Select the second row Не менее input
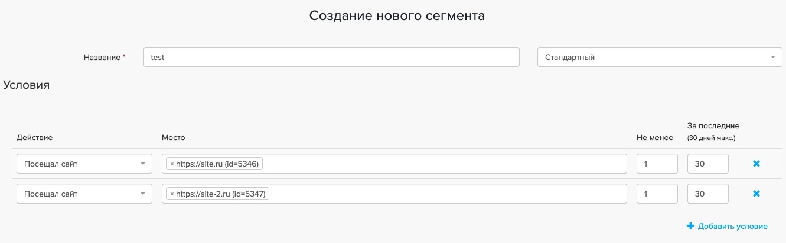Image resolution: width=786 pixels, height=243 pixels. coord(657,194)
